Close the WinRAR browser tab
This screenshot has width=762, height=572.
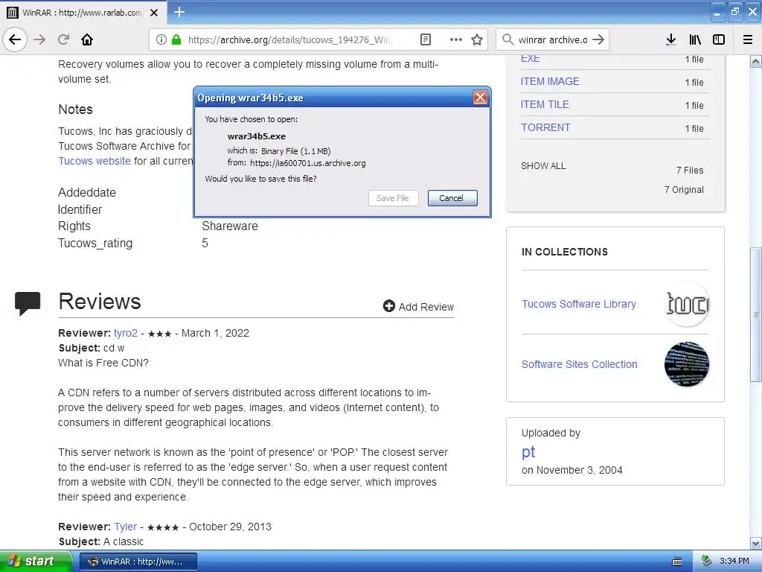[154, 13]
